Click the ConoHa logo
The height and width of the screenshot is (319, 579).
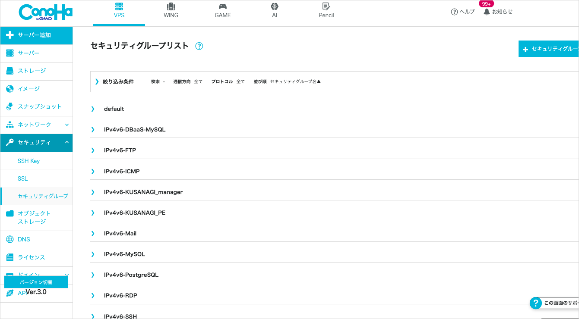pyautogui.click(x=45, y=12)
